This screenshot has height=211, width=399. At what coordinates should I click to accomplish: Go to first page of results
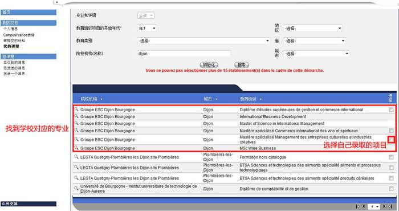[x=358, y=206]
